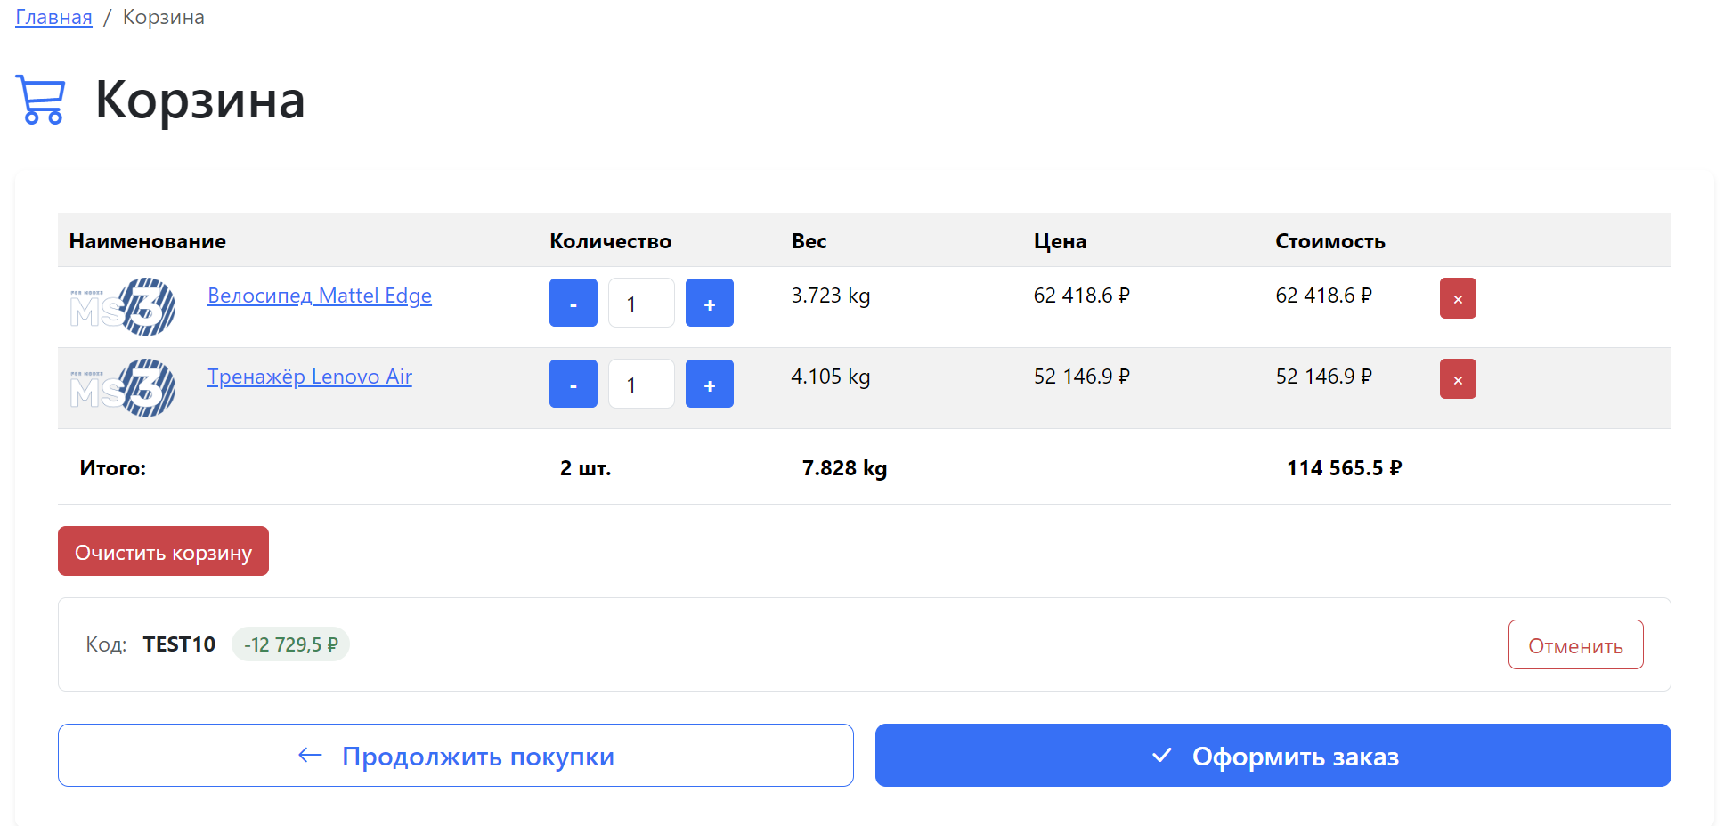Increase quantity of Велосипед Mattel Edge
The height and width of the screenshot is (826, 1732).
tap(709, 304)
